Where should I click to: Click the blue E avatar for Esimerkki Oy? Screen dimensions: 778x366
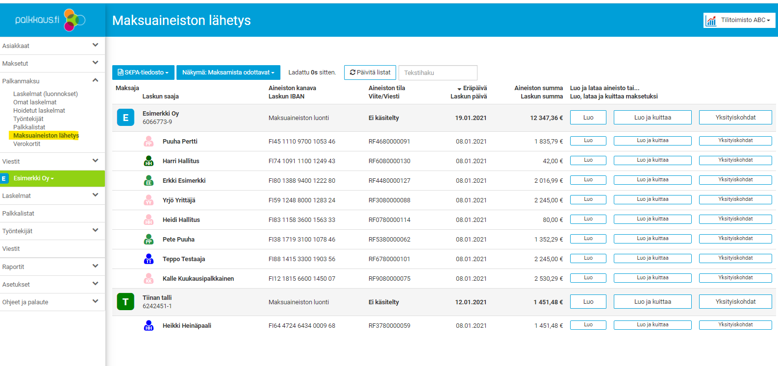pyautogui.click(x=125, y=118)
